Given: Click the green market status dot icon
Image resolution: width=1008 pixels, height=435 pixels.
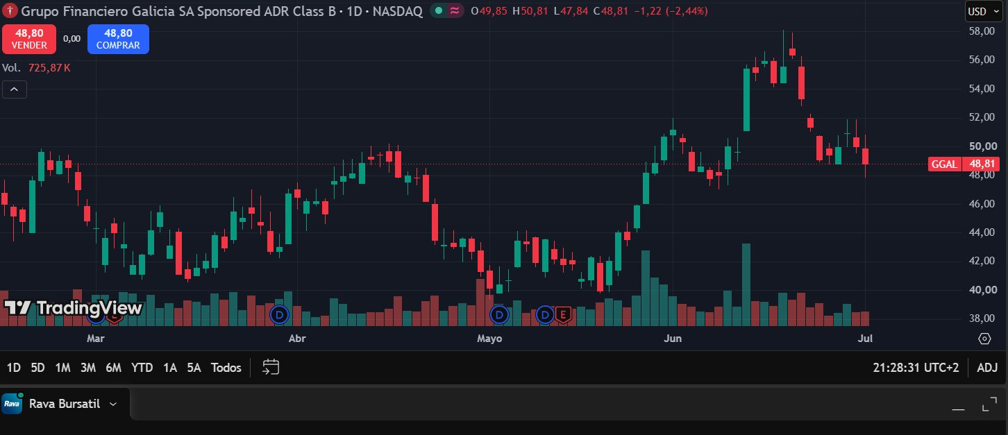Looking at the screenshot, I should (x=438, y=11).
